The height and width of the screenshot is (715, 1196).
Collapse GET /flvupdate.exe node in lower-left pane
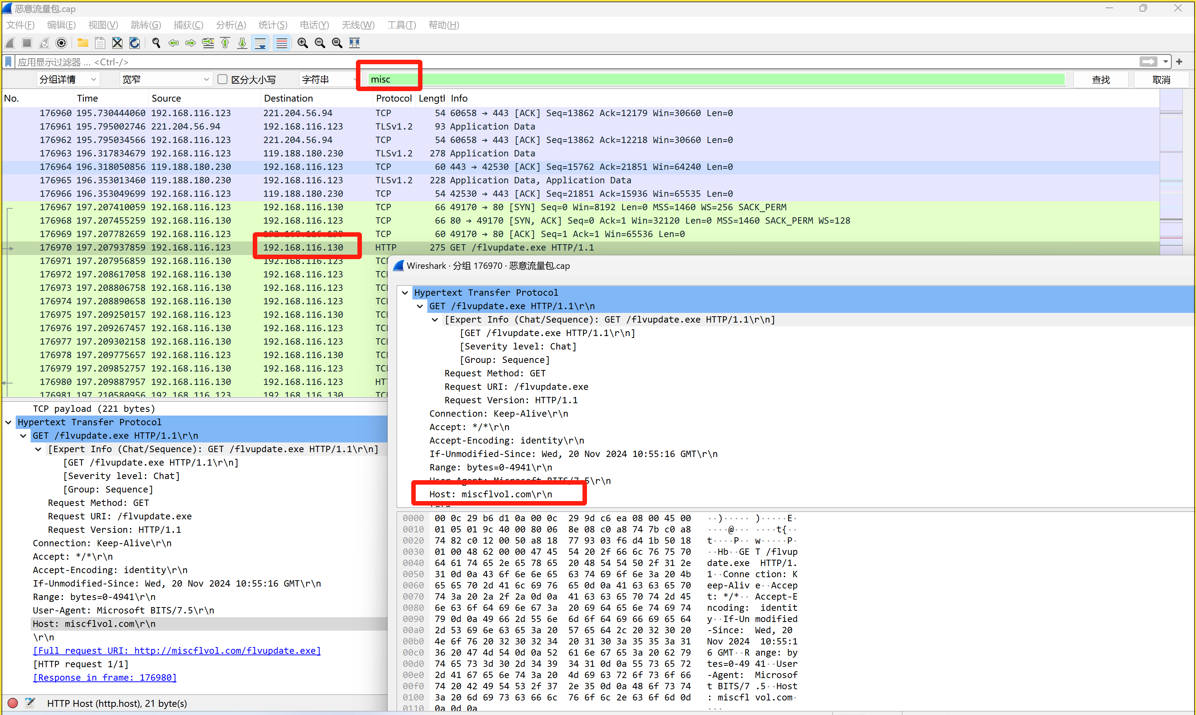[23, 436]
